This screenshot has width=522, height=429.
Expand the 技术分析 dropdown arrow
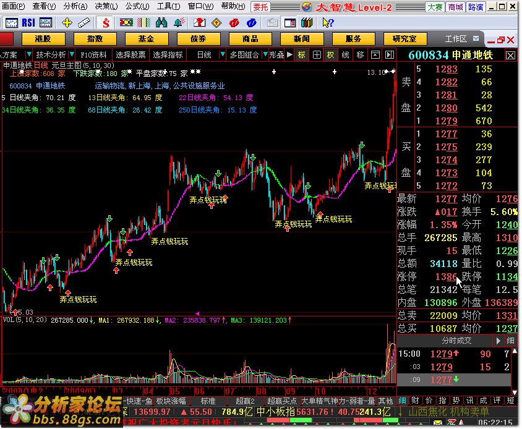pos(72,54)
